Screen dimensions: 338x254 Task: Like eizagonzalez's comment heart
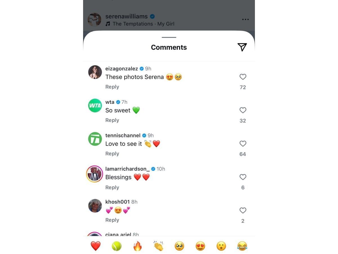243,77
